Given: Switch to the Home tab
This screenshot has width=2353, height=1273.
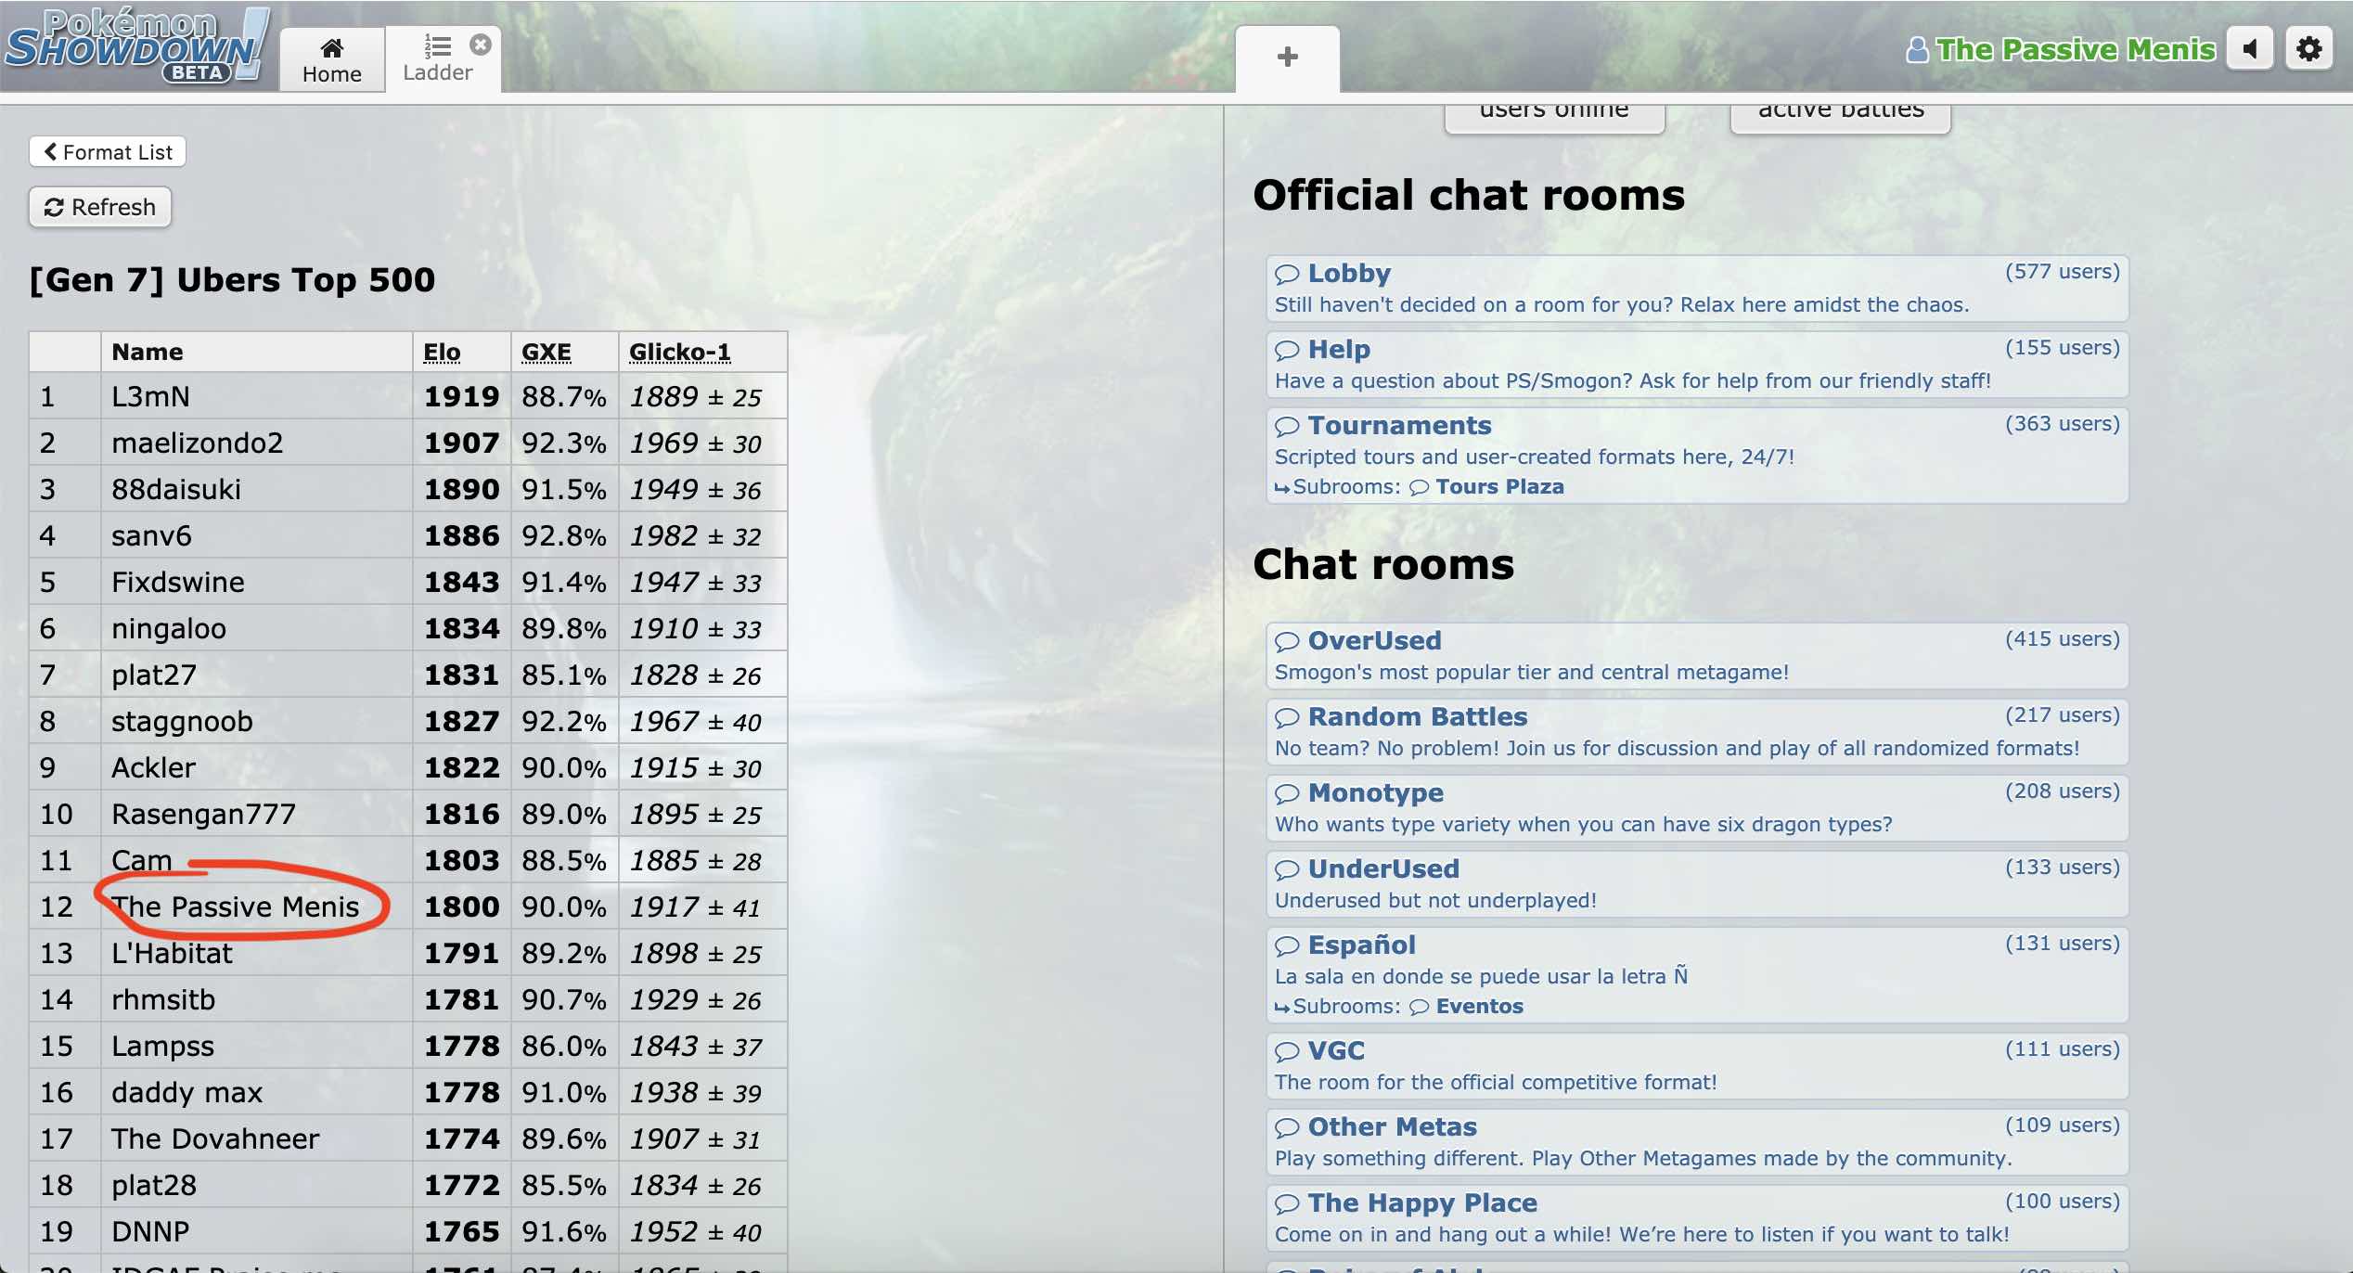Looking at the screenshot, I should pyautogui.click(x=332, y=60).
